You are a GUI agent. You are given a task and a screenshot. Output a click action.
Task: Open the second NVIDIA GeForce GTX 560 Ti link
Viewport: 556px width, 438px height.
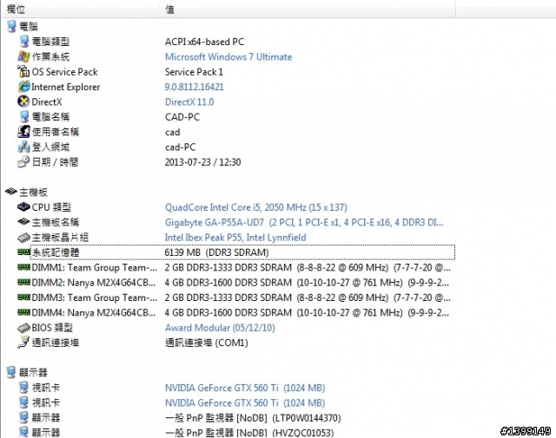pyautogui.click(x=245, y=403)
